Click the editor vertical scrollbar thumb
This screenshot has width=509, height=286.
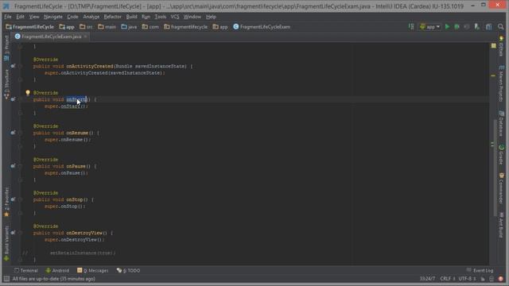[495, 167]
